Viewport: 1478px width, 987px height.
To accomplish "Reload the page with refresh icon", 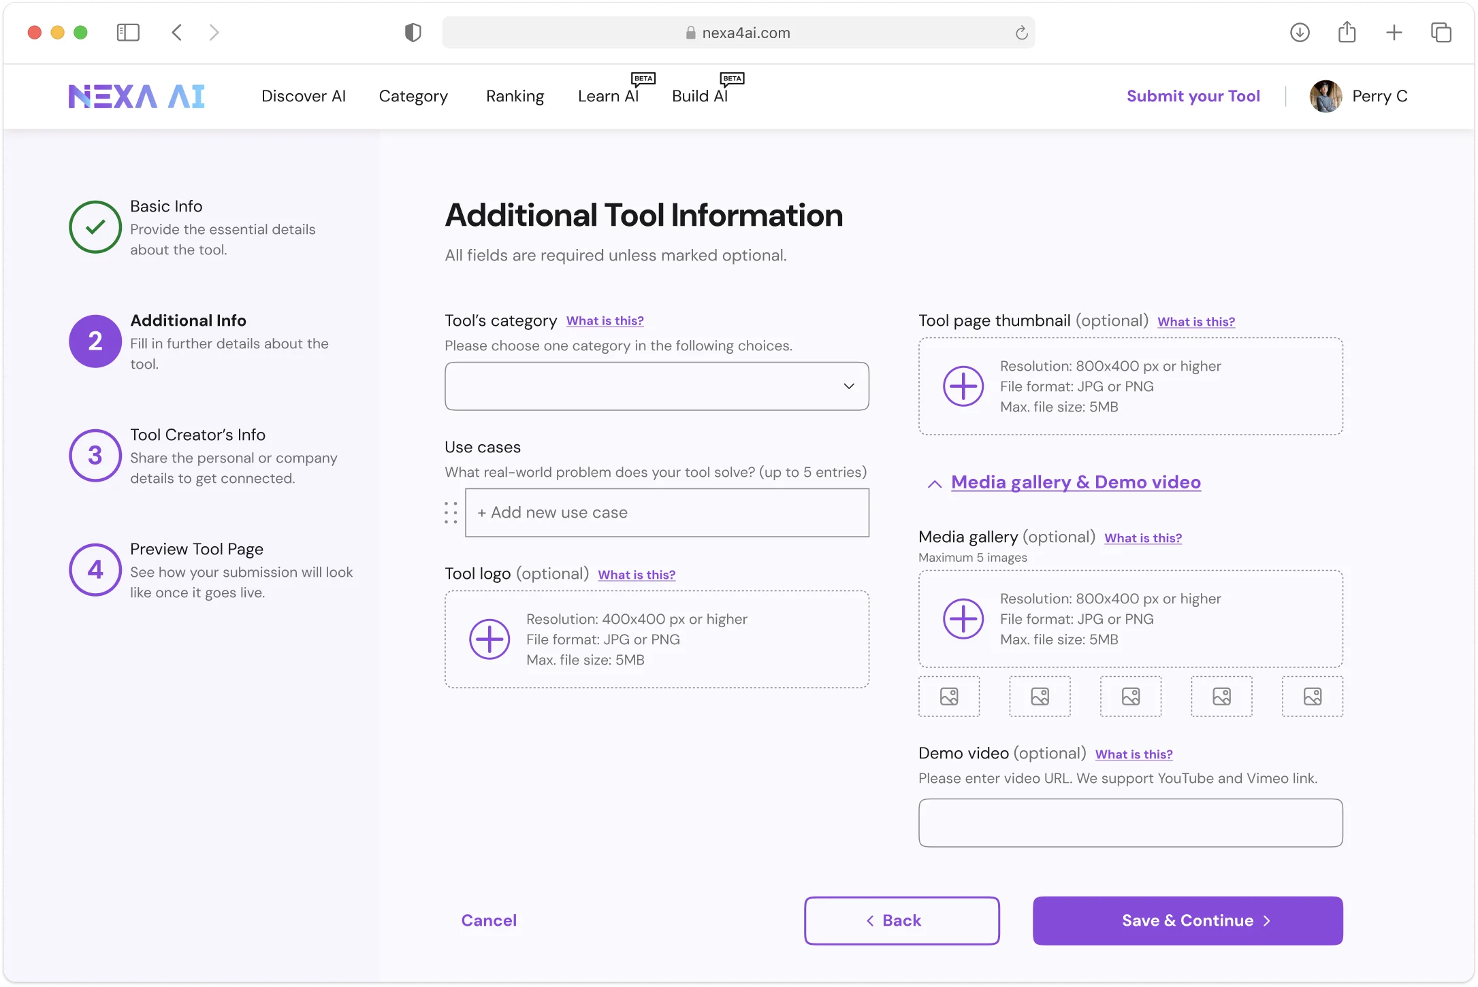I will [1021, 33].
